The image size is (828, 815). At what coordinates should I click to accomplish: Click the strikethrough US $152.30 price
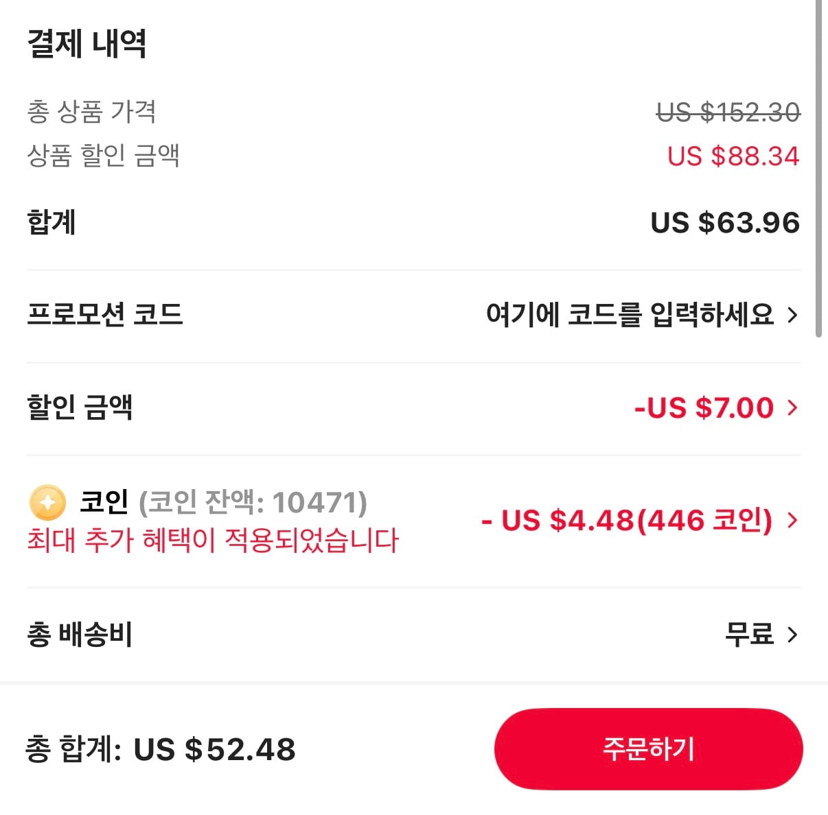click(728, 113)
